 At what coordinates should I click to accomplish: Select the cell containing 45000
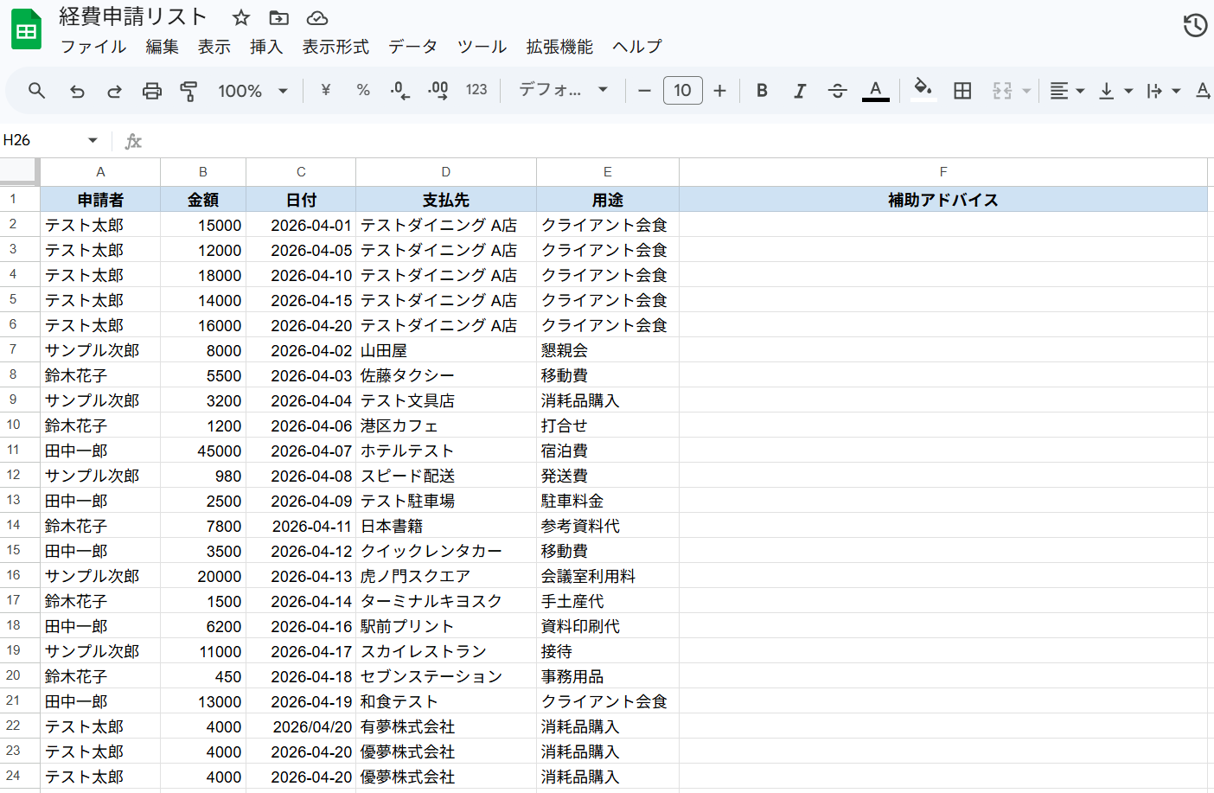(203, 451)
